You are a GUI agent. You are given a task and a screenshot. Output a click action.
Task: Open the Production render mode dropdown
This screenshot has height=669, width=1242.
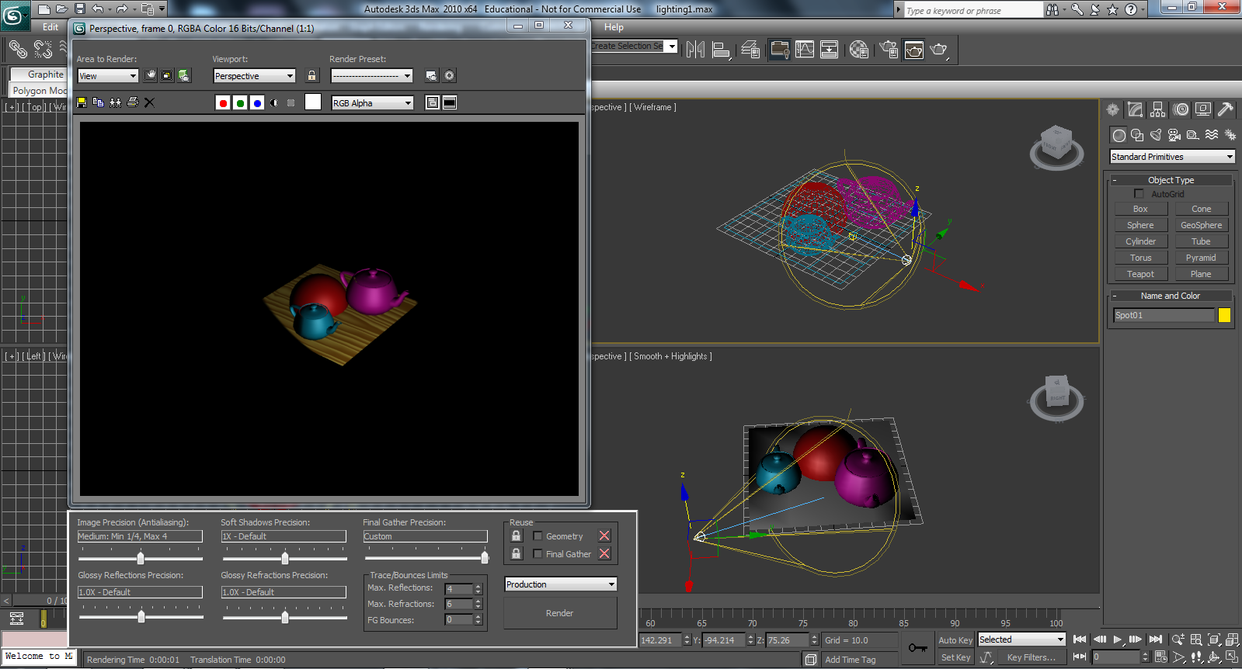tap(561, 584)
